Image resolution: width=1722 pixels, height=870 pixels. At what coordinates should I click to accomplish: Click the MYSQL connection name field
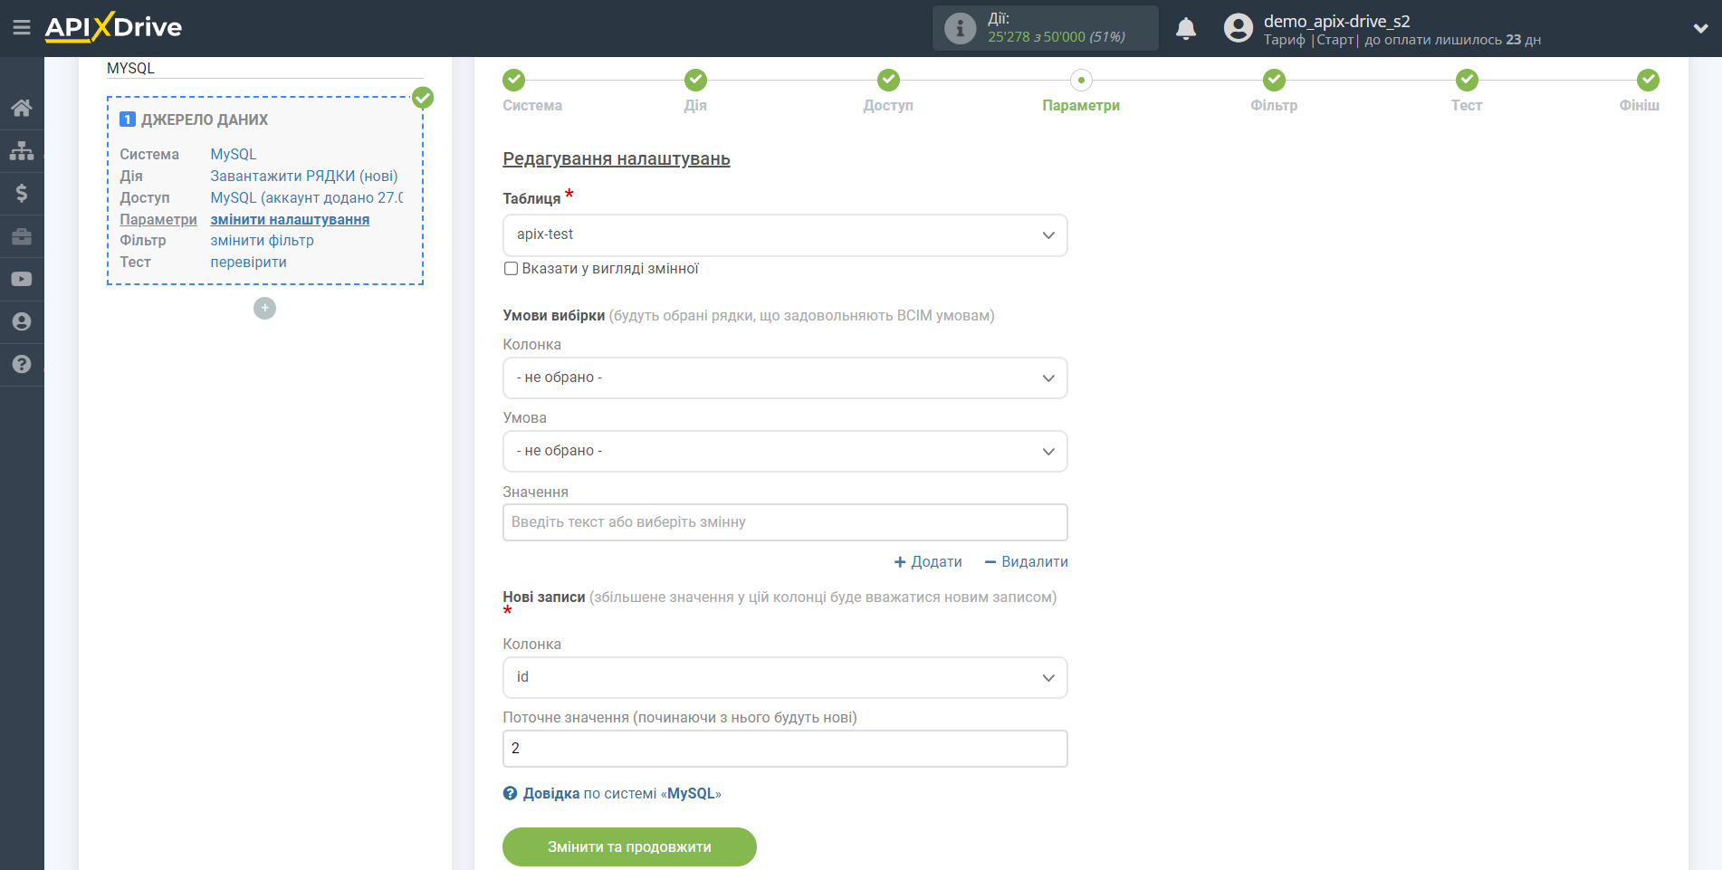click(x=264, y=69)
